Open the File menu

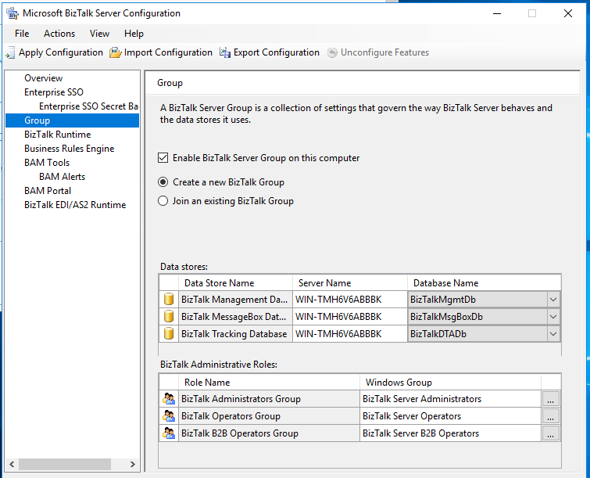pyautogui.click(x=22, y=34)
